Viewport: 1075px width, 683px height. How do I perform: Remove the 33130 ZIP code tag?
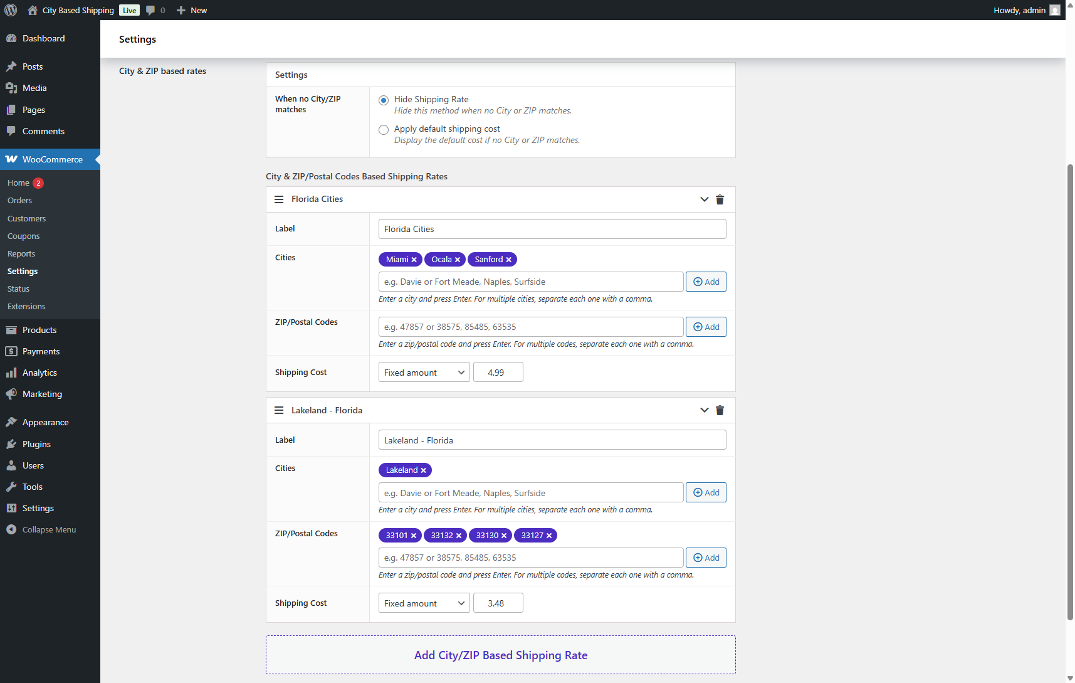(x=504, y=536)
